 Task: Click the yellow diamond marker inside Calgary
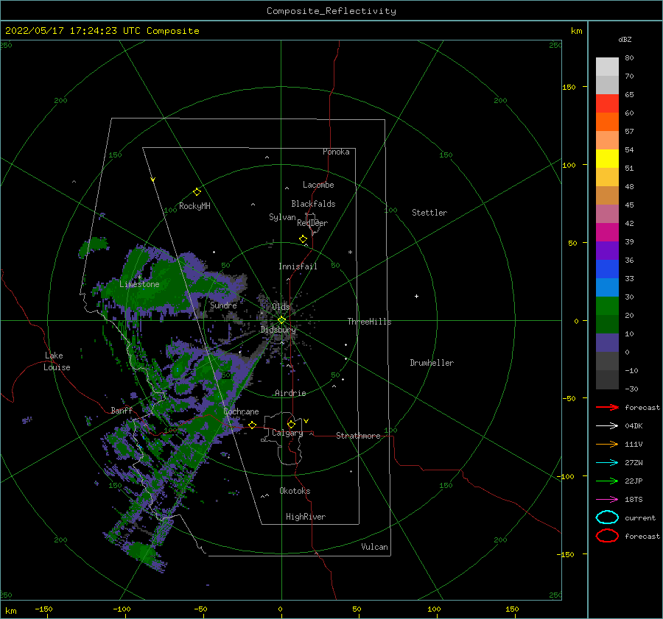pyautogui.click(x=291, y=424)
